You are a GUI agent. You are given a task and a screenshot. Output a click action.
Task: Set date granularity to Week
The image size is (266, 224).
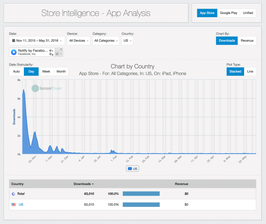(46, 71)
